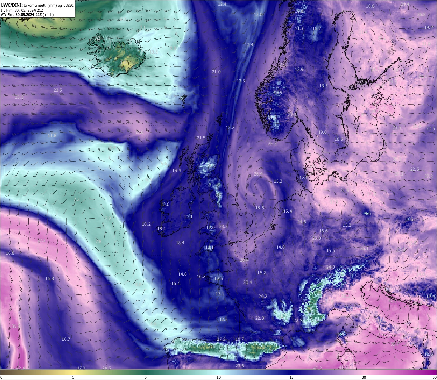Select the 19.4 value west of Scotland
This screenshot has height=380, width=437.
tap(177, 170)
